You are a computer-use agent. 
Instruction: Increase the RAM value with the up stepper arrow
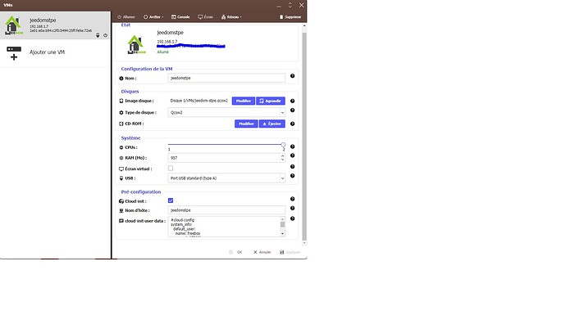[282, 155]
